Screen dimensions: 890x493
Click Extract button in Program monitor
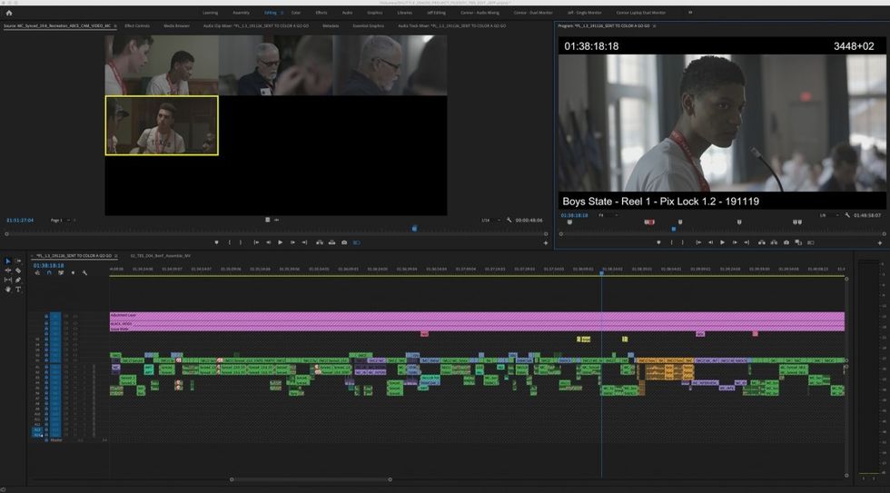coord(774,242)
